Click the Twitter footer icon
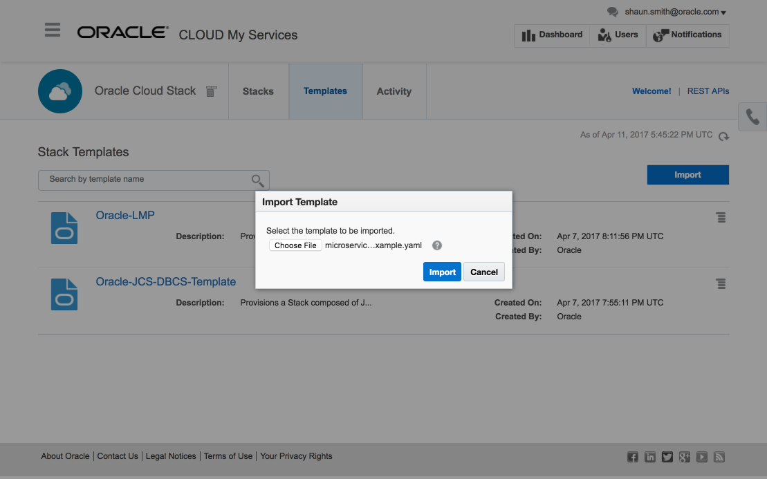The image size is (767, 479). (x=667, y=457)
